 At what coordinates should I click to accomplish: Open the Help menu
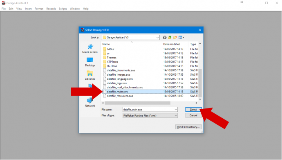[85, 9]
